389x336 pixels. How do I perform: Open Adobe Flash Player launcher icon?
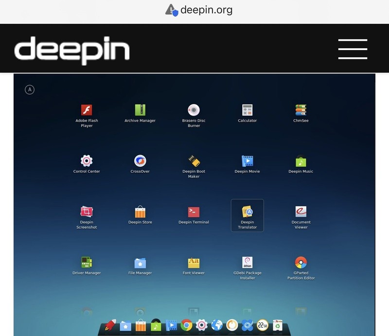click(x=87, y=116)
